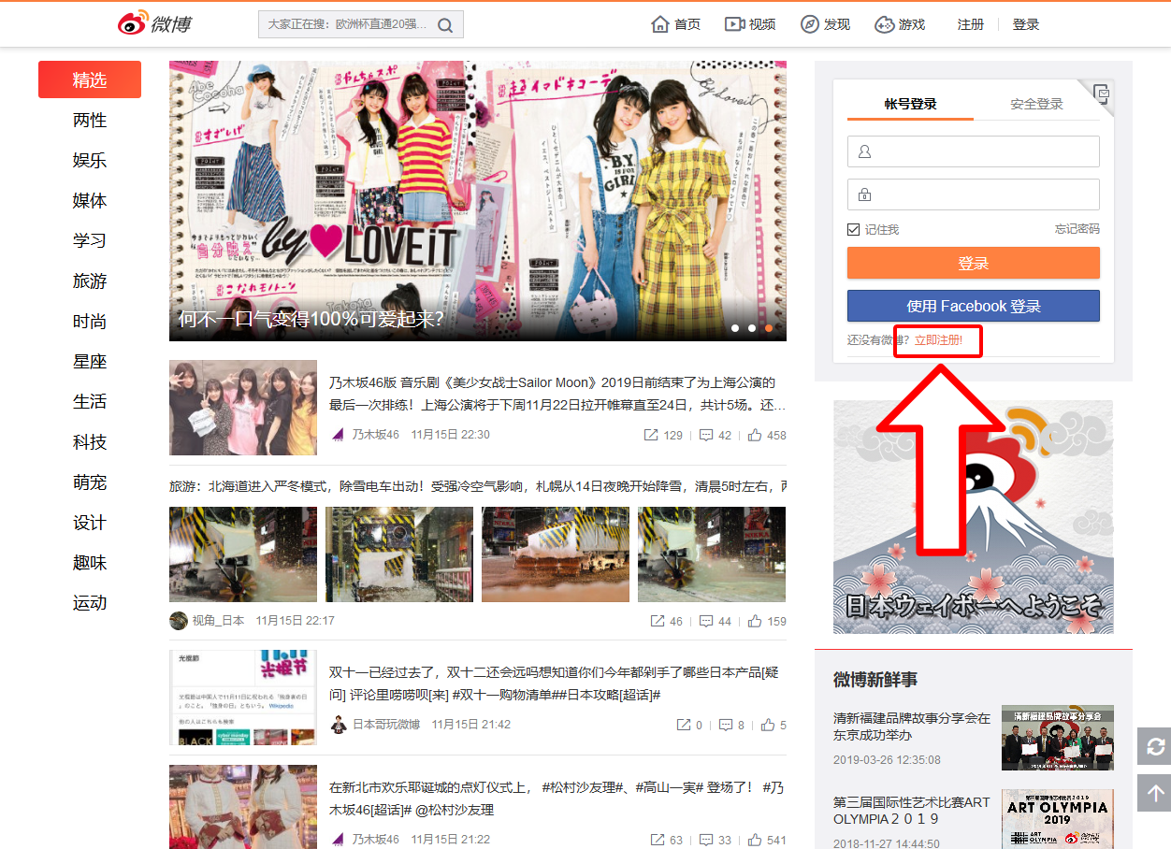Screen dimensions: 1171x849
Task: Repost the 双十一 post (0)
Action: coord(689,725)
